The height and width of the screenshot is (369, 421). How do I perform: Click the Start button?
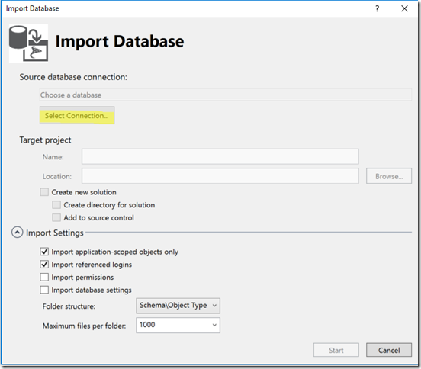coord(336,350)
